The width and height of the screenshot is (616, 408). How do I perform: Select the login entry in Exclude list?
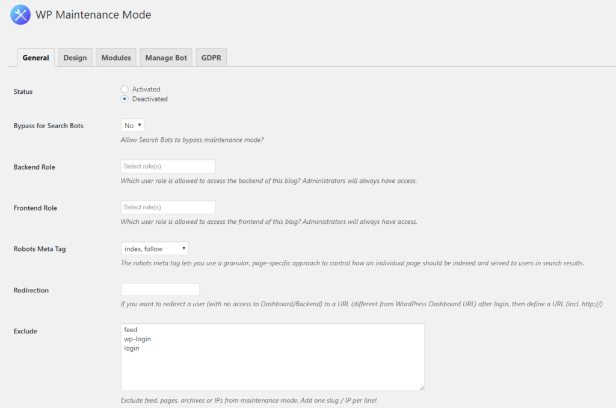131,348
